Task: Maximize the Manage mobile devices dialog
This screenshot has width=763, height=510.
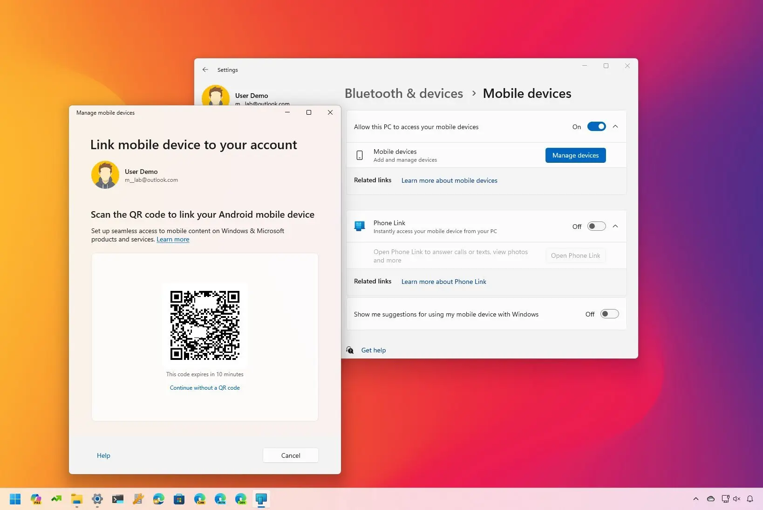Action: [x=309, y=112]
